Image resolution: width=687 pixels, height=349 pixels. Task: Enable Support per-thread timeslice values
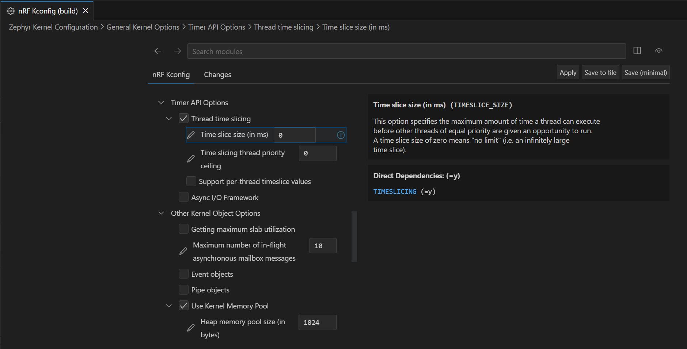[x=191, y=181]
